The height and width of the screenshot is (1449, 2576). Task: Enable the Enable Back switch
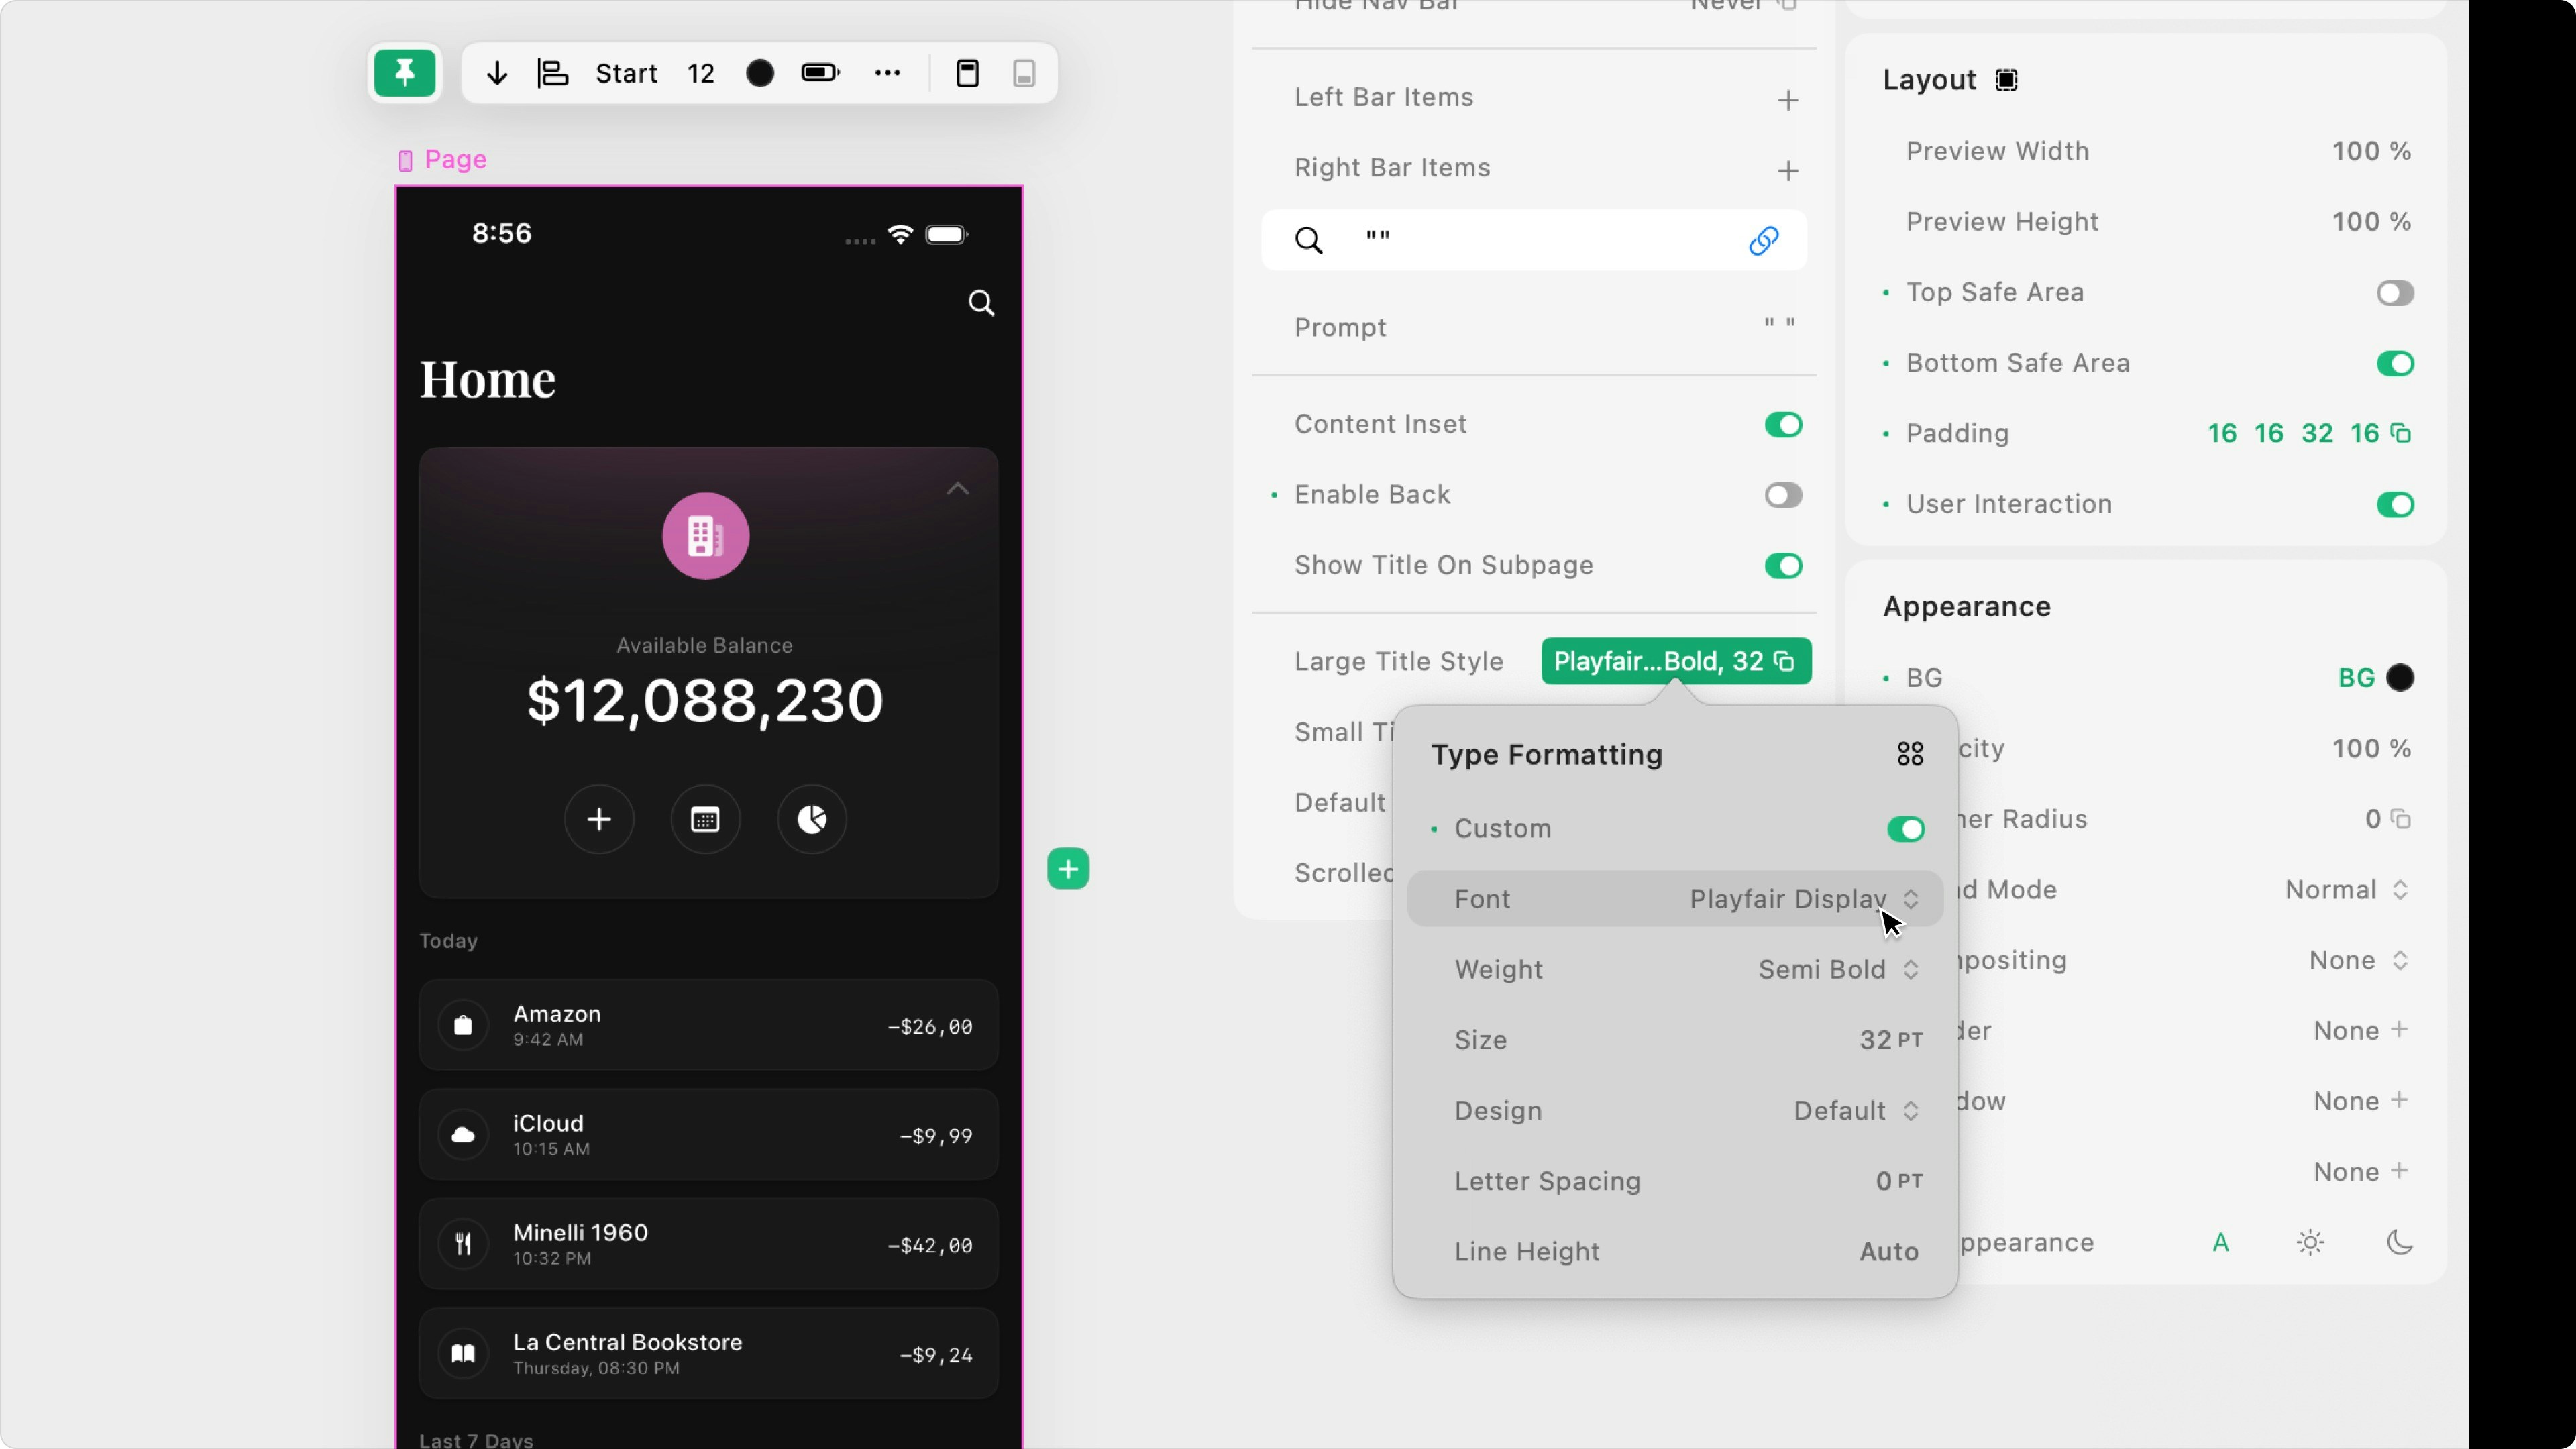coord(1783,495)
